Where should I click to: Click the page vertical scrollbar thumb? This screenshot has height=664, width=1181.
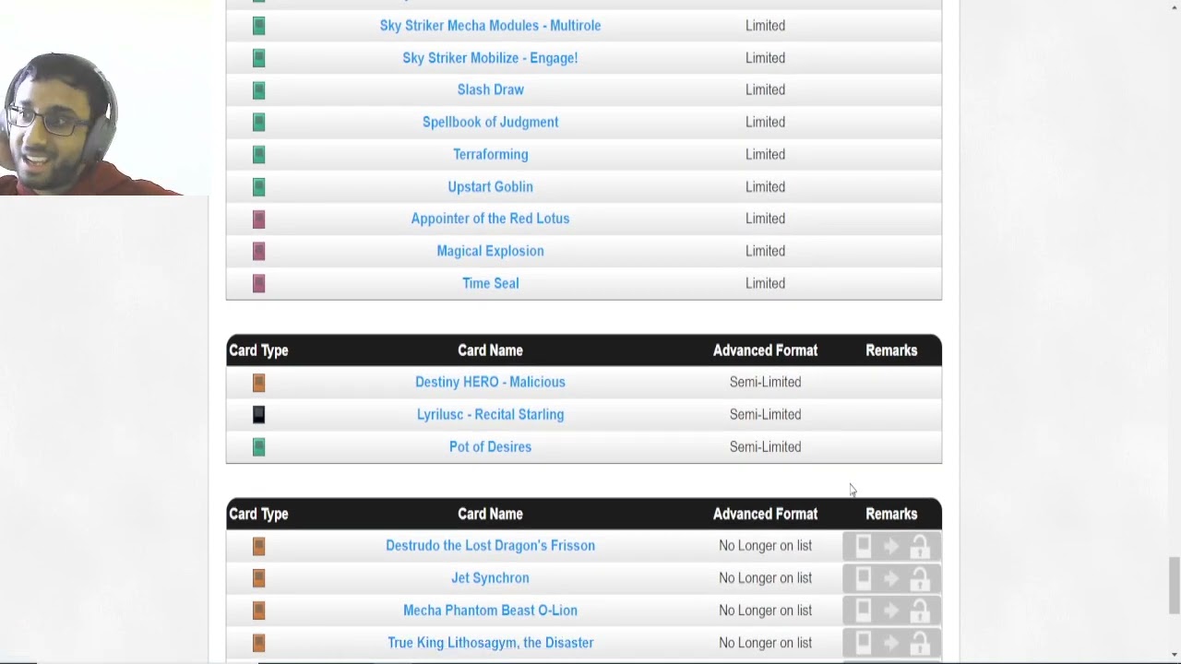click(1174, 585)
